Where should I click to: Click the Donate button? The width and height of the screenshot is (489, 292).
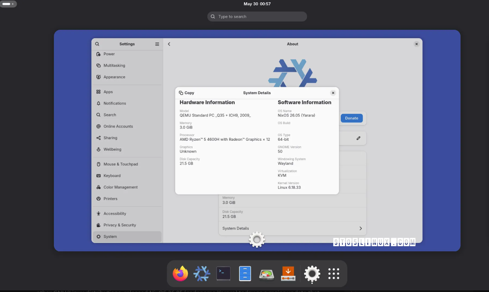point(352,118)
